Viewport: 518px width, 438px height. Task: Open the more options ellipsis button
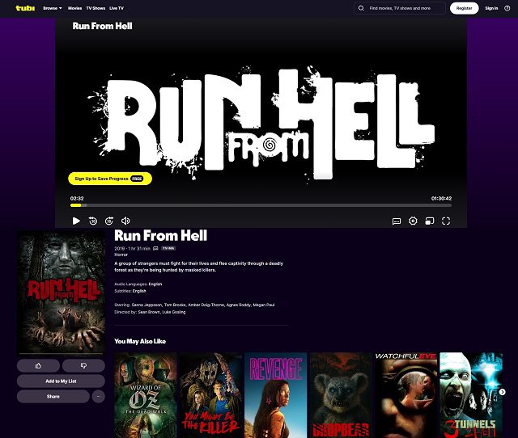(99, 397)
